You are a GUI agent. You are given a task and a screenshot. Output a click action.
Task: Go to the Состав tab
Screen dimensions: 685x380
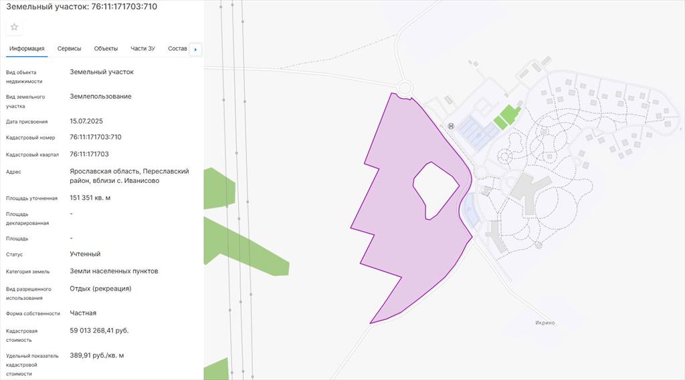click(177, 49)
